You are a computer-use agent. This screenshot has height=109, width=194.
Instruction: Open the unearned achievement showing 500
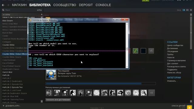click(x=136, y=93)
